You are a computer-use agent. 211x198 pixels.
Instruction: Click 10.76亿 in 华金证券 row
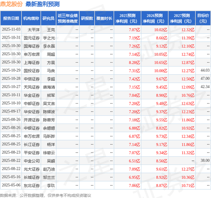point(188,95)
